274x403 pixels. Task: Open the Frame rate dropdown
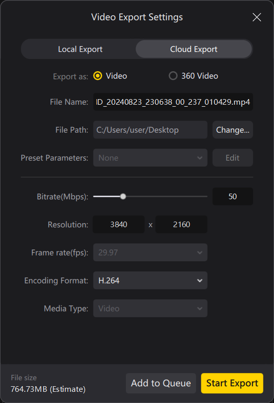[x=150, y=253]
